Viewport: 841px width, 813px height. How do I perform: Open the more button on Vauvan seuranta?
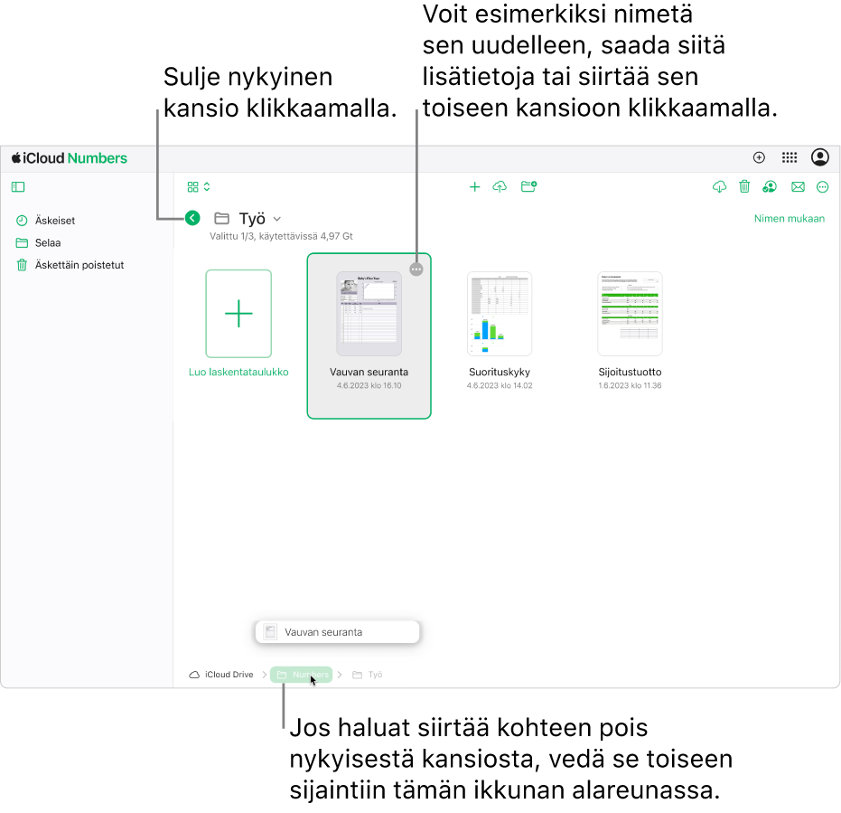point(416,269)
